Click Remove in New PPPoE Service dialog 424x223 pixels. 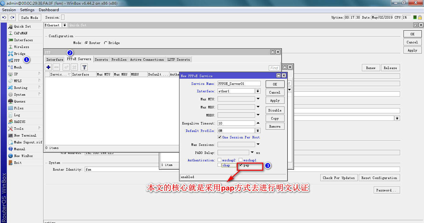(x=275, y=126)
